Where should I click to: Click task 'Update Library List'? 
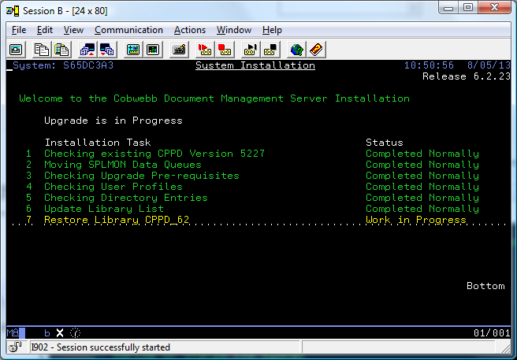[104, 209]
